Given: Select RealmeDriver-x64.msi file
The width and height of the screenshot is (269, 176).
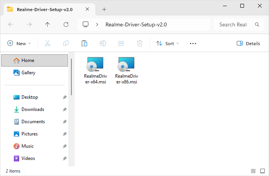Looking at the screenshot, I should pyautogui.click(x=96, y=70).
